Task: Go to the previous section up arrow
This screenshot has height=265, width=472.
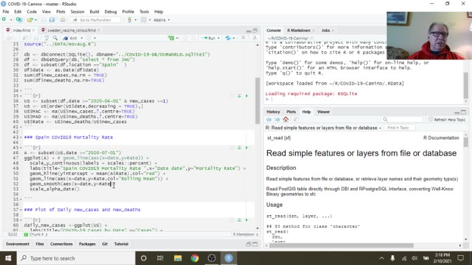Action: [185, 38]
